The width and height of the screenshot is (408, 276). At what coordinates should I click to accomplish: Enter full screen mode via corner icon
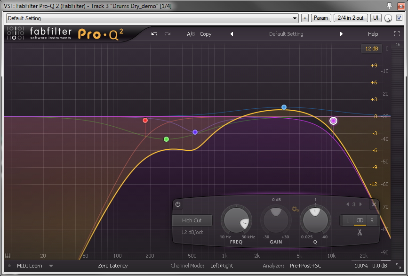click(397, 34)
